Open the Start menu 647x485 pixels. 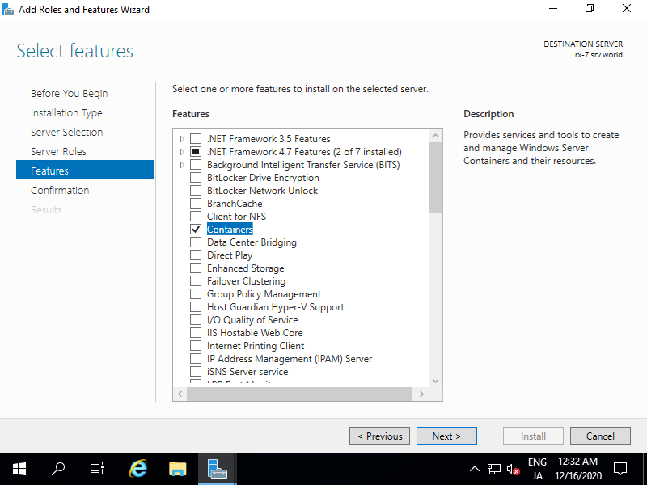pyautogui.click(x=19, y=469)
